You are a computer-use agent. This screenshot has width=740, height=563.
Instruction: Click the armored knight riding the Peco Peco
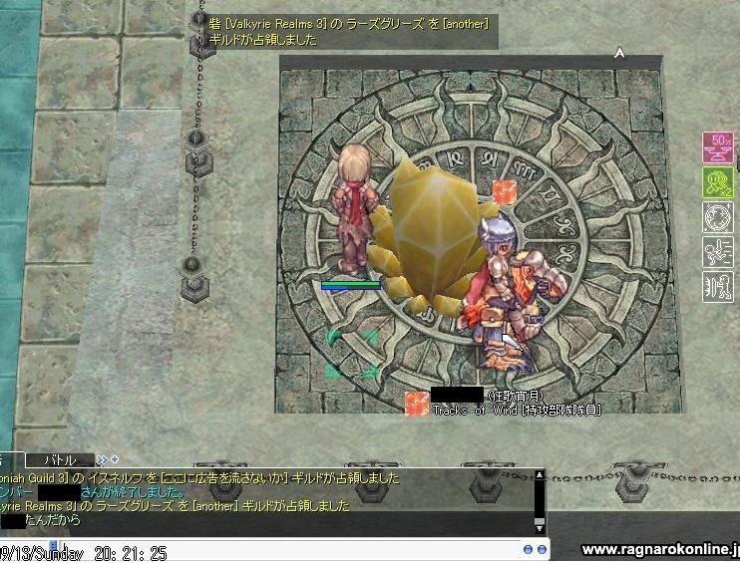click(x=510, y=292)
